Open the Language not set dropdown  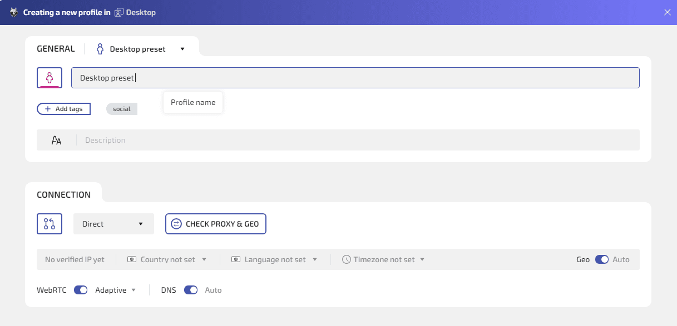[275, 259]
